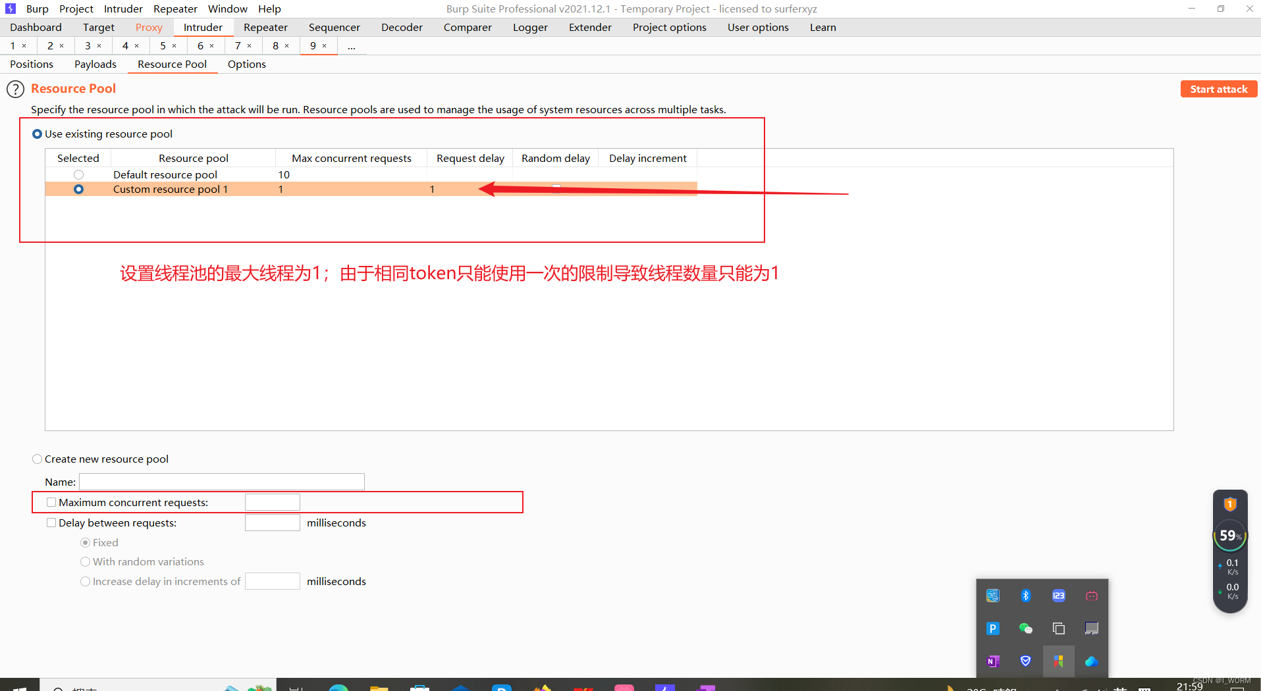
Task: Open the blue 123 tray icon
Action: pos(1059,596)
